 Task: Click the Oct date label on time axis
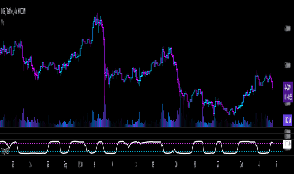tap(242, 165)
